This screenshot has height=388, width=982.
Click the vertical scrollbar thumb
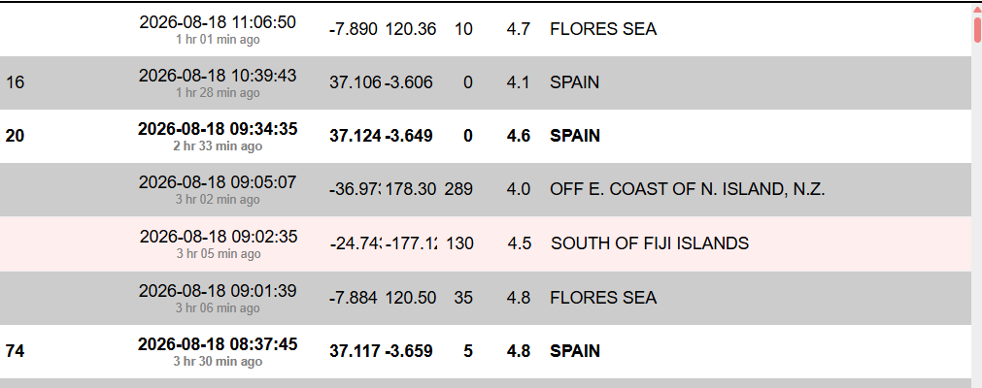[977, 30]
